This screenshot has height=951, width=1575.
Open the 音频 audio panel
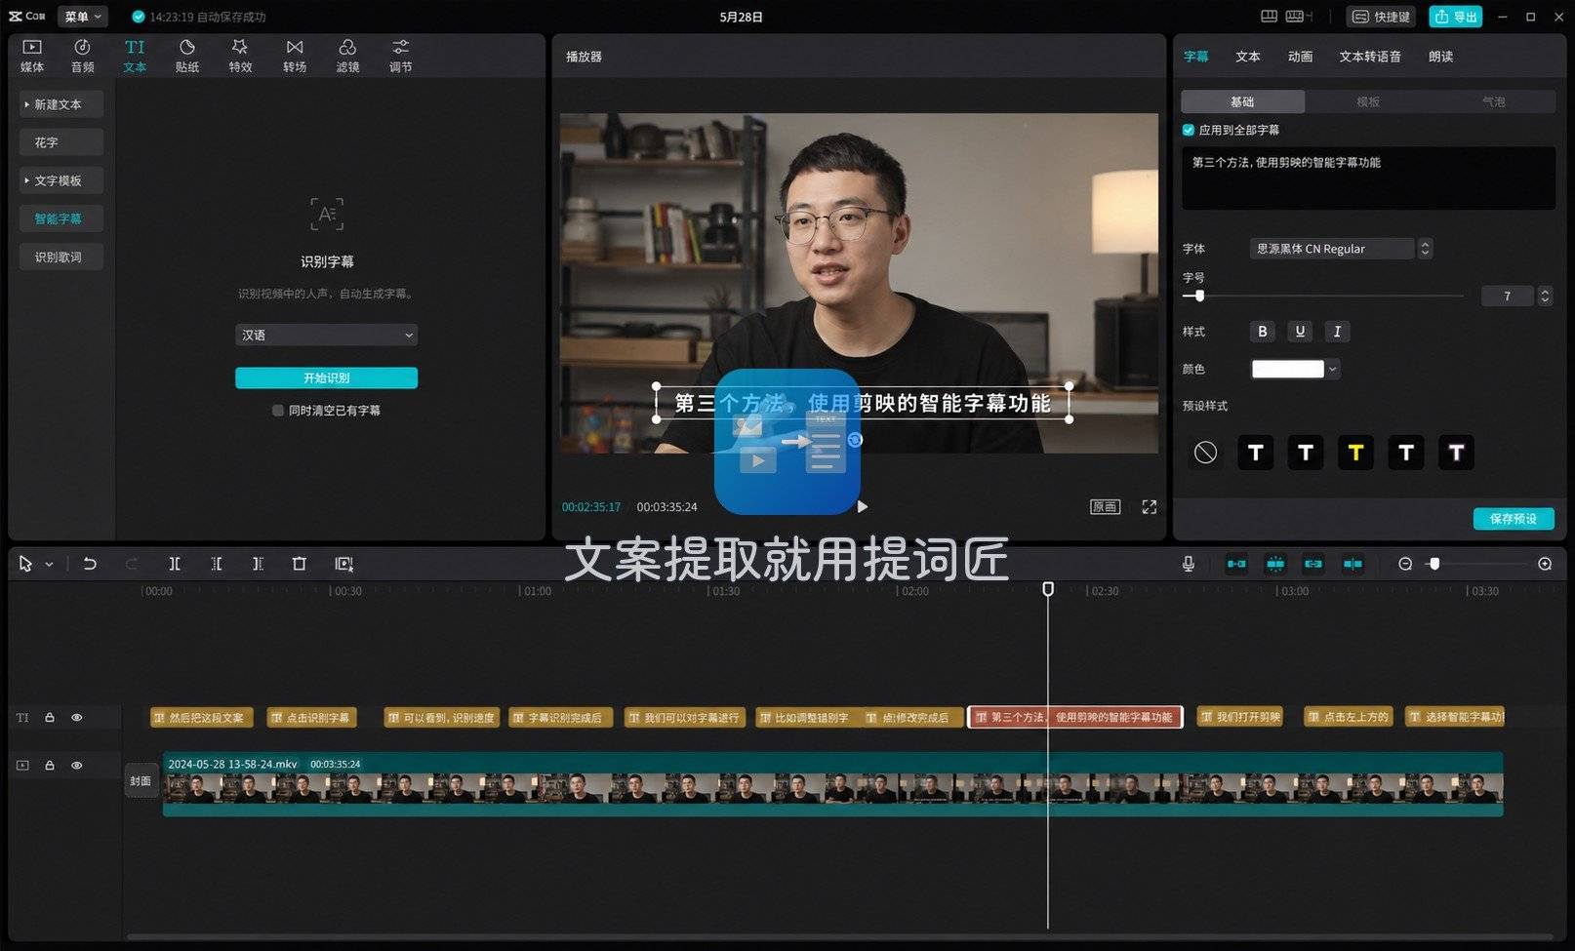click(83, 56)
